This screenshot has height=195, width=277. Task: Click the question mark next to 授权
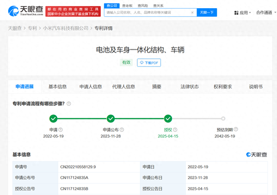tap(174, 129)
